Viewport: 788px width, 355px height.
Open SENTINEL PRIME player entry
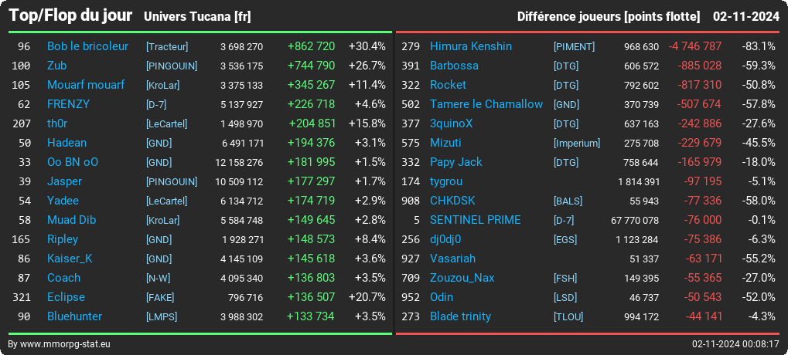pos(476,220)
